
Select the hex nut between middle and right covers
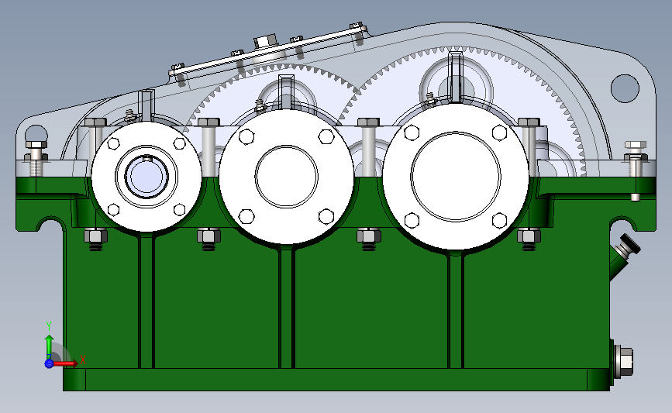[x=369, y=236]
